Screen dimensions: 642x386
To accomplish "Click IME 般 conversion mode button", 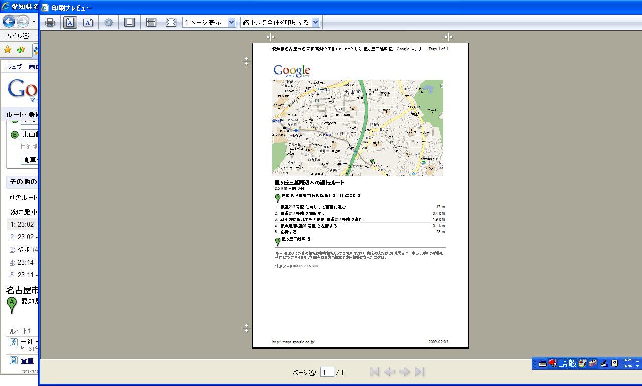I will (x=573, y=363).
